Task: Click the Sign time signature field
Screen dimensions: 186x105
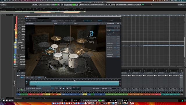Action: (74, 88)
